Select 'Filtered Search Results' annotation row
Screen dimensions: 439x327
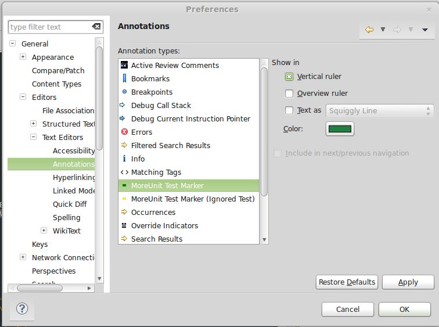189,145
